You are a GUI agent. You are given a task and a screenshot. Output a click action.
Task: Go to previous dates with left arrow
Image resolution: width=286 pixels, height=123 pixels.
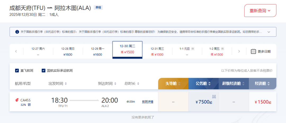(16, 51)
